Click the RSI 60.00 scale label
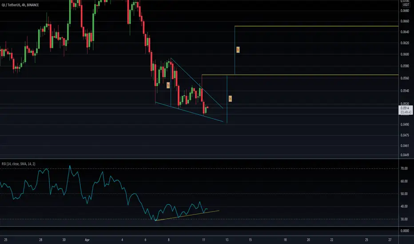414x244 pixels. (404, 181)
